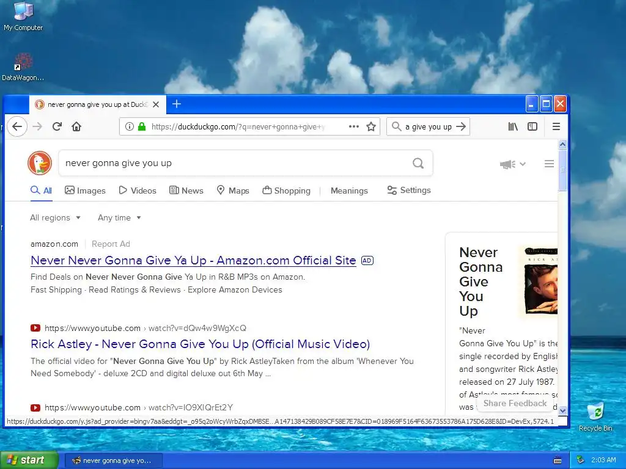Switch to the Maps results tab
Image resolution: width=626 pixels, height=469 pixels.
233,191
